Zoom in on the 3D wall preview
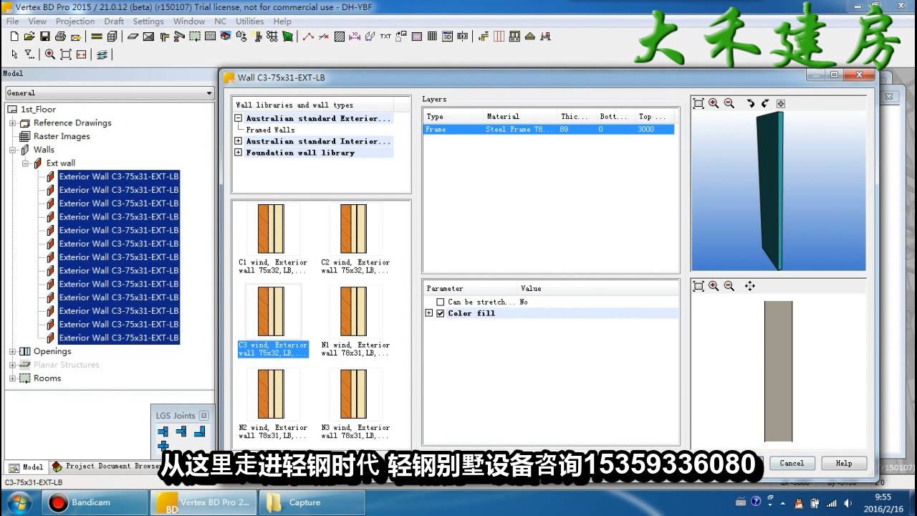The height and width of the screenshot is (516, 917). (714, 103)
